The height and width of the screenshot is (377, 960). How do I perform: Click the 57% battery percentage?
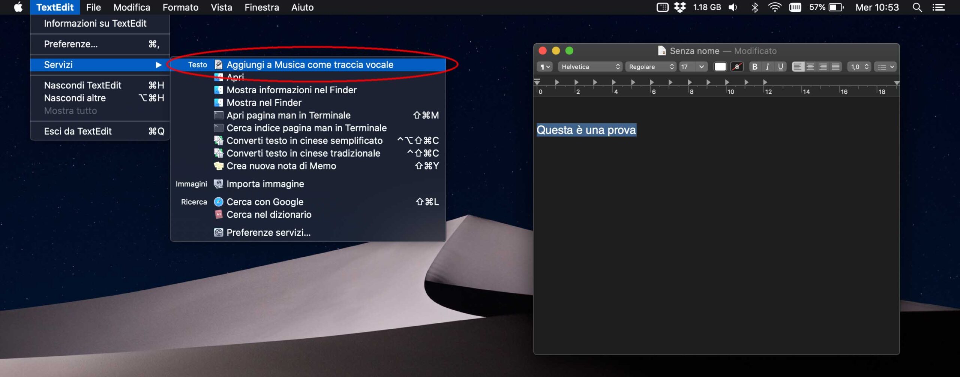817,7
